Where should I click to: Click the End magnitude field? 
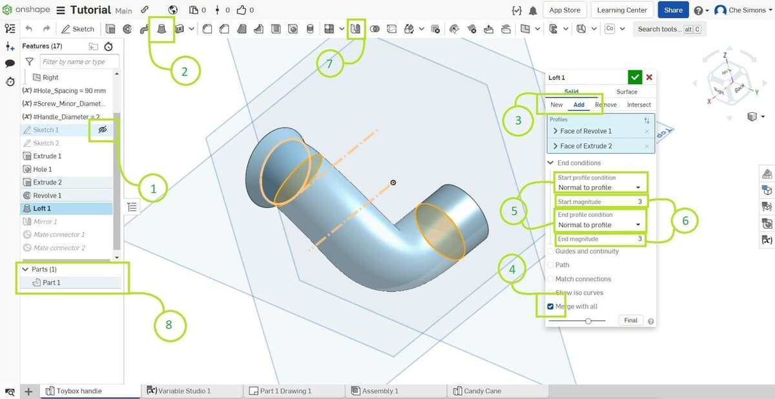point(600,240)
